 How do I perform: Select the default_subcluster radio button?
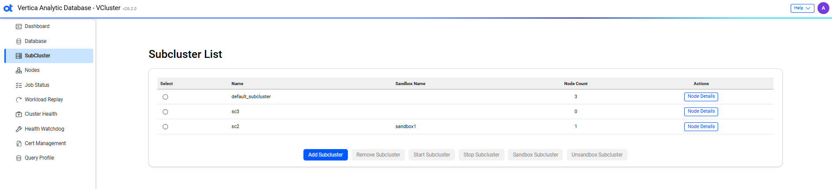pos(165,97)
